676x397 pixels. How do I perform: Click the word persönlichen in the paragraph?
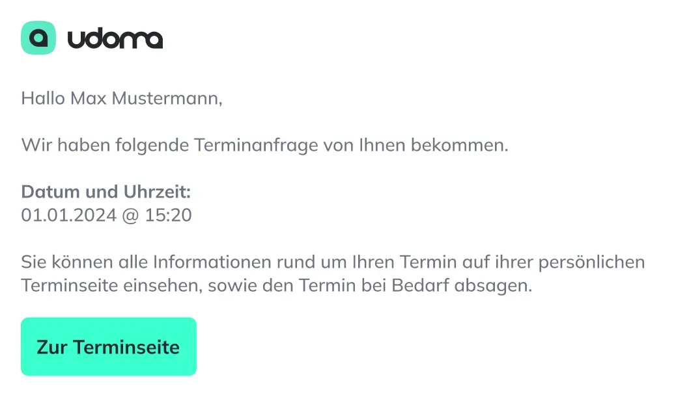tap(591, 263)
